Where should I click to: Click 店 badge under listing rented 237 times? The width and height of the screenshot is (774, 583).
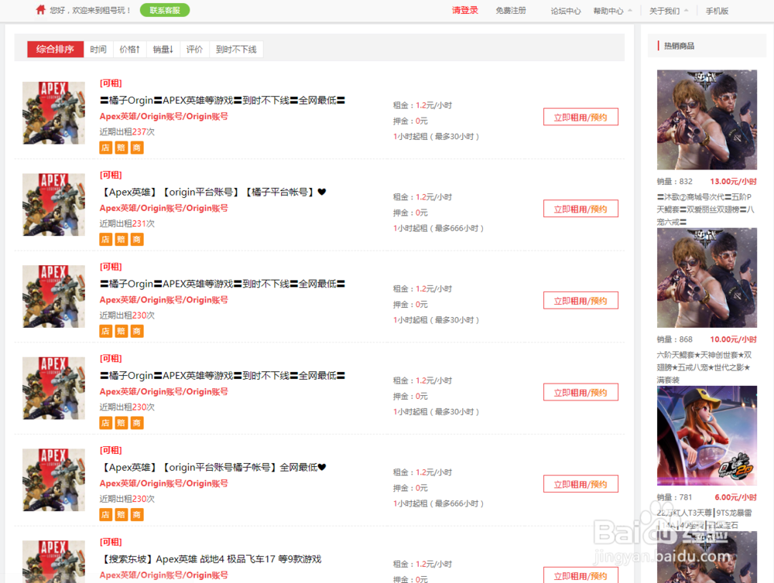coord(105,148)
